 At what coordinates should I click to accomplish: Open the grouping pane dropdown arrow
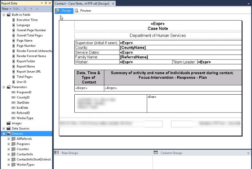pyautogui.click(x=249, y=153)
